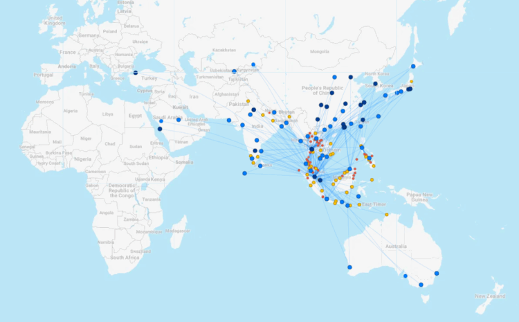Select the blue Sydney marker on Australia's east coast
Screen dimensions: 519x322
[x=437, y=274]
